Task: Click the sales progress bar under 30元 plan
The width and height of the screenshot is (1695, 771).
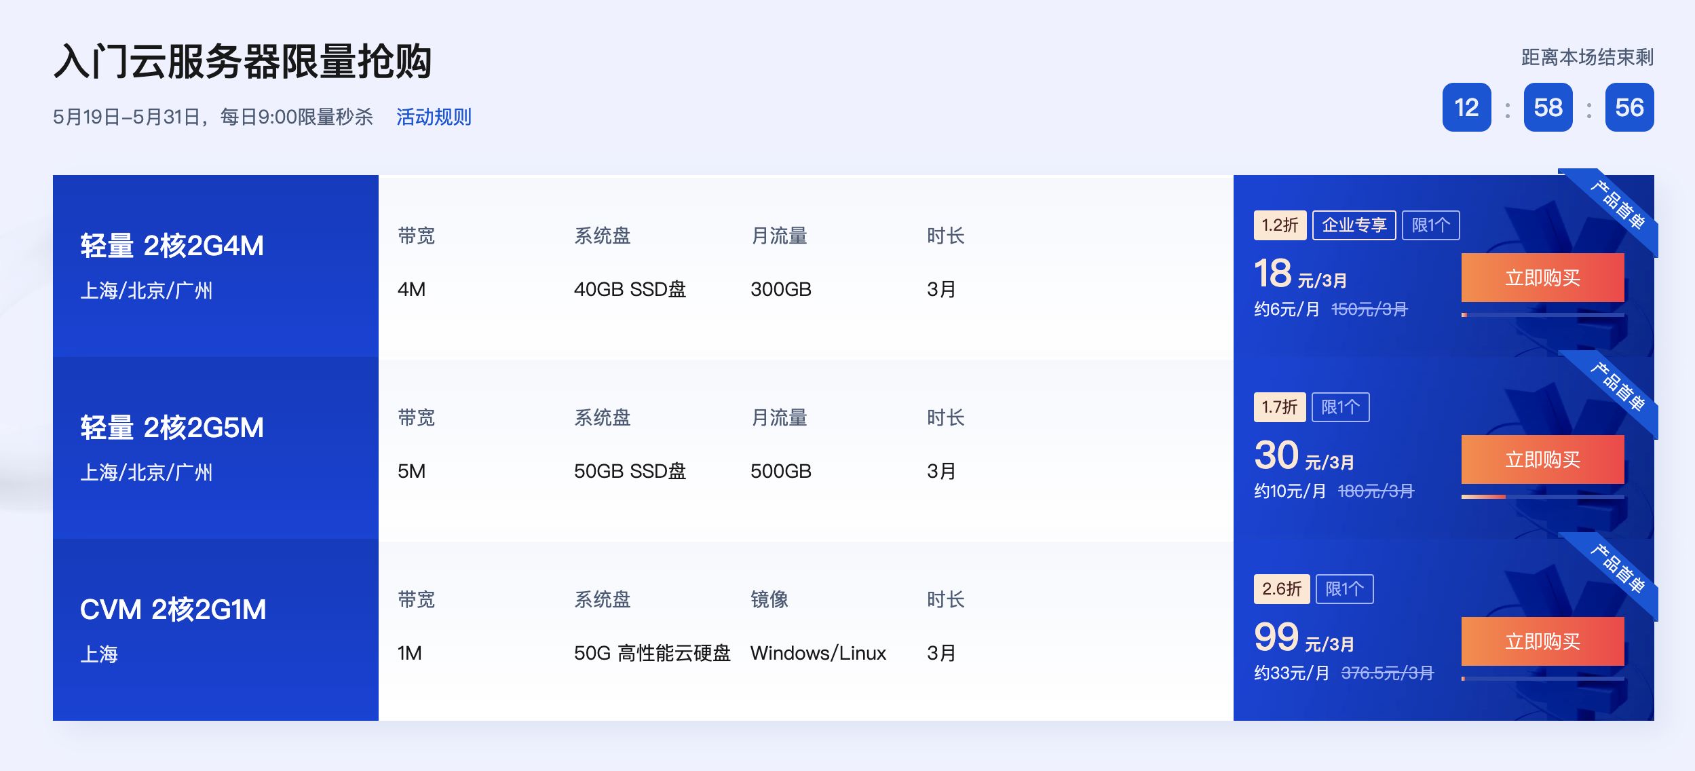Action: click(x=1542, y=497)
